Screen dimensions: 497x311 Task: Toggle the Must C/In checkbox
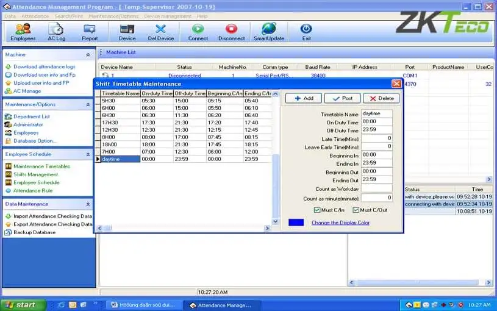coord(316,210)
